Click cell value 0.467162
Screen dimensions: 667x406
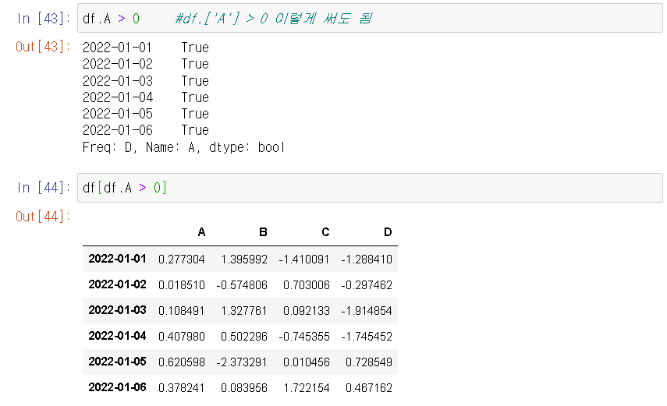click(x=369, y=388)
